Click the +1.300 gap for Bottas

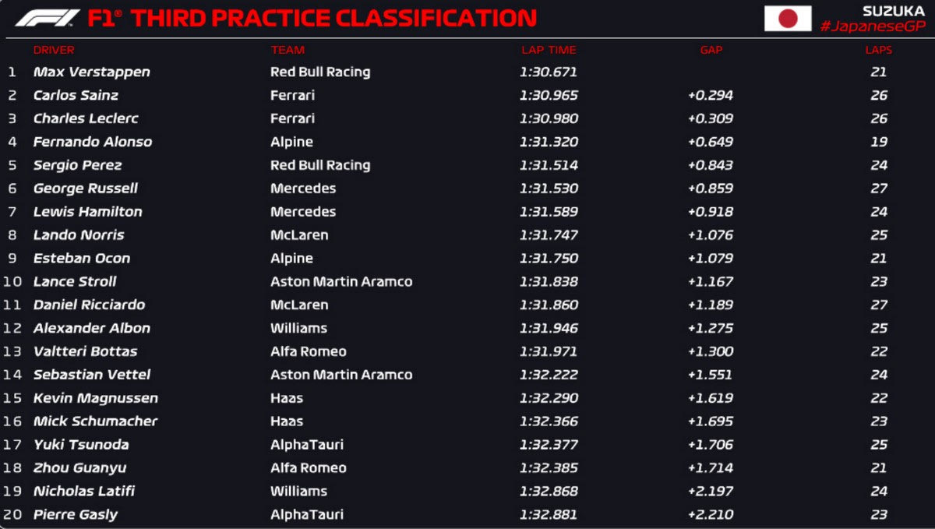coord(711,351)
